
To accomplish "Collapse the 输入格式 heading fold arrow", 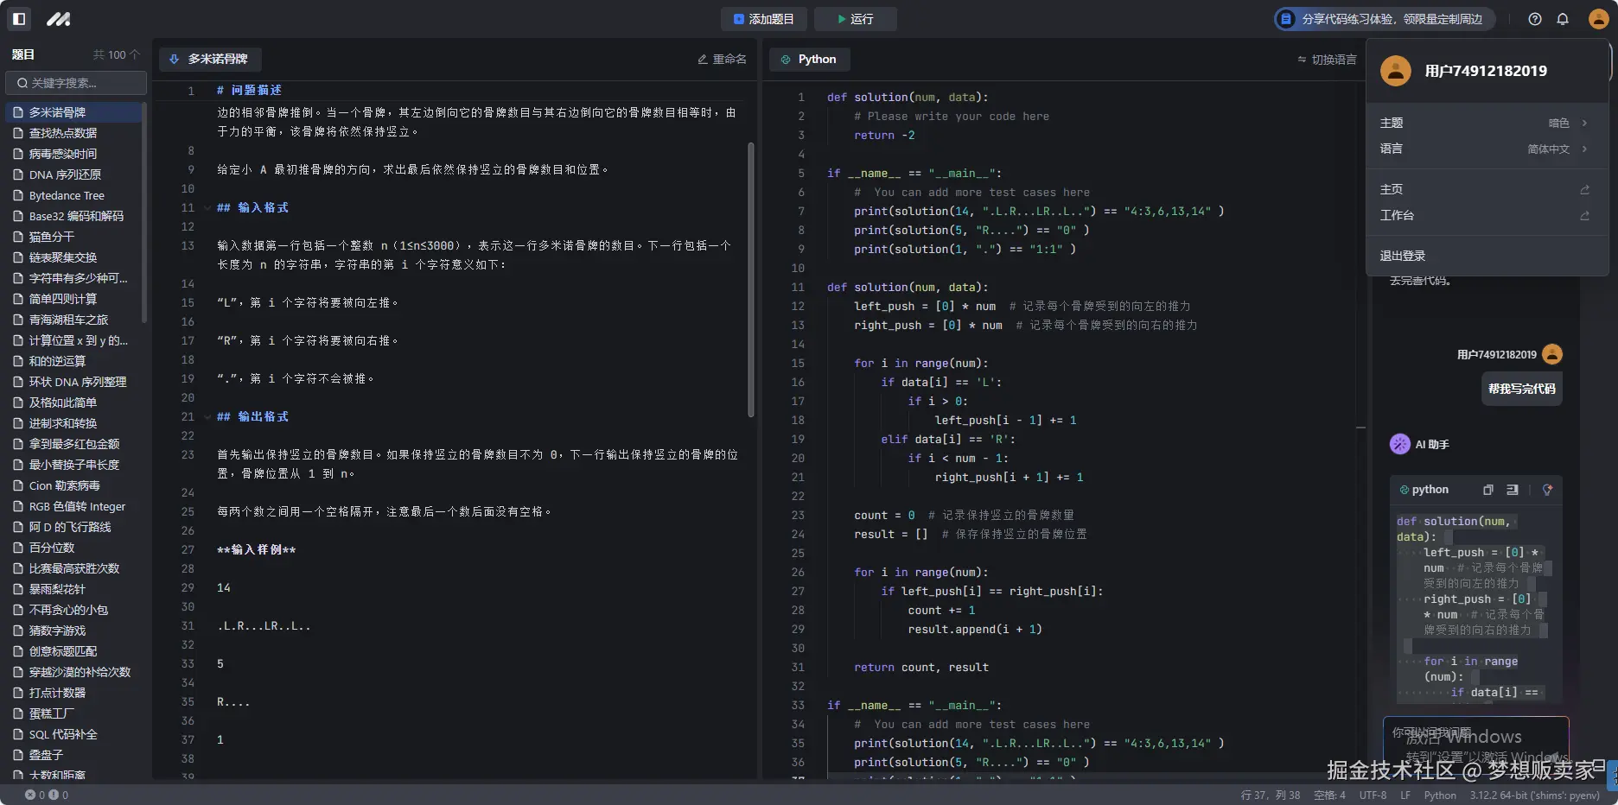I will pos(207,208).
